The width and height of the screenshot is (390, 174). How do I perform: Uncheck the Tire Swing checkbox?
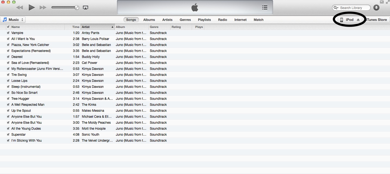8,75
